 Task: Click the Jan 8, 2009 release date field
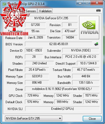point(35,37)
